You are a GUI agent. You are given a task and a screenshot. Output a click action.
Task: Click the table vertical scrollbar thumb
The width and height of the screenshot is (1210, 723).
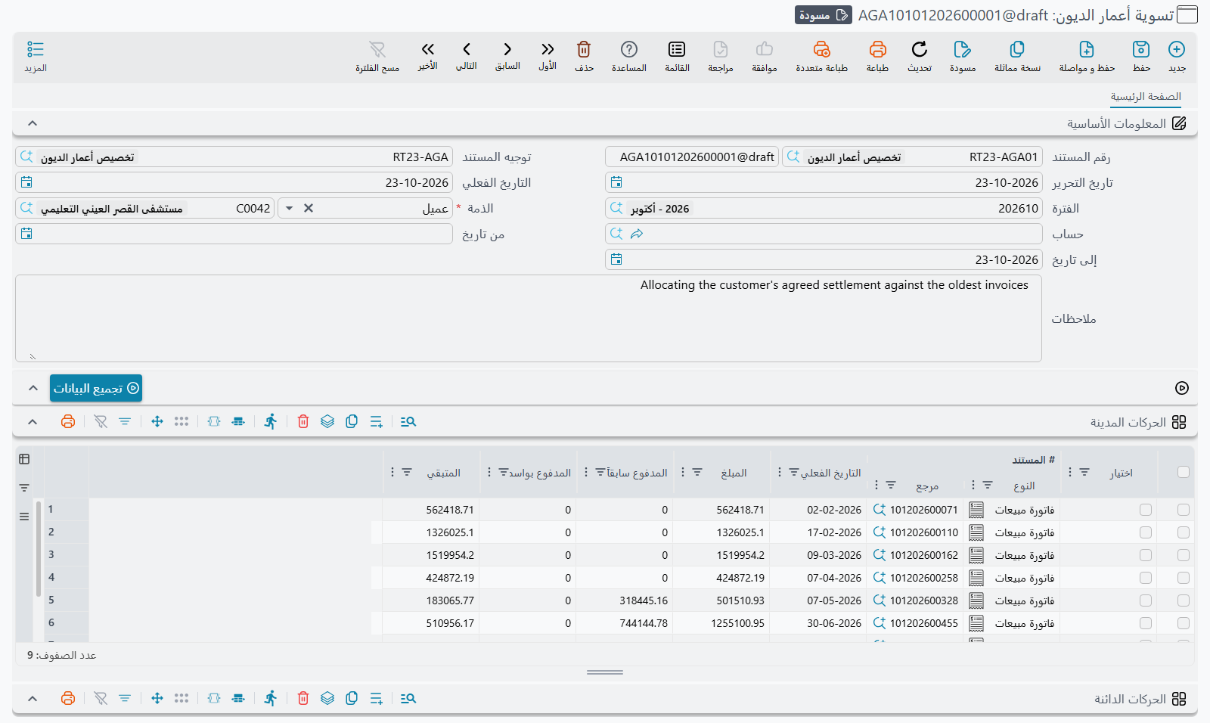pos(39,548)
